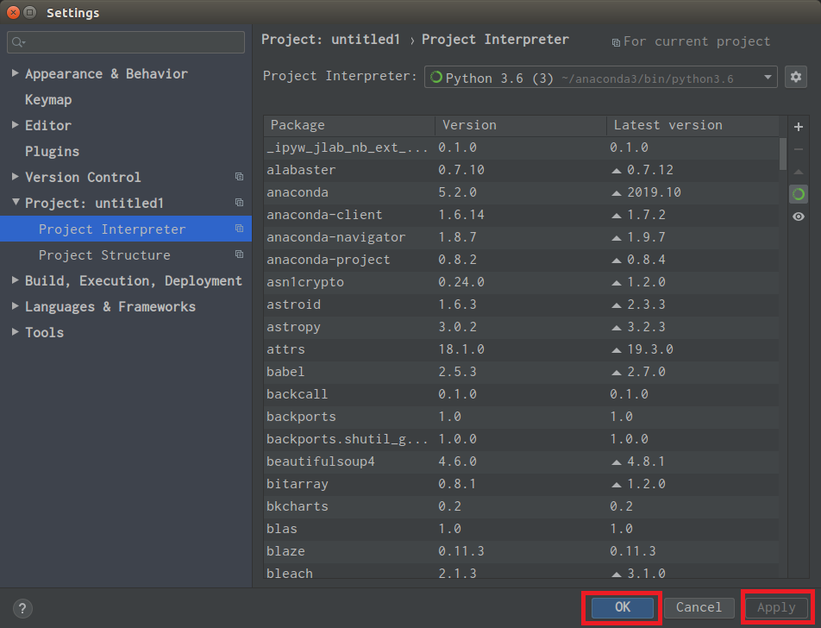The width and height of the screenshot is (821, 628).
Task: Select the attrs package row
Action: (522, 349)
